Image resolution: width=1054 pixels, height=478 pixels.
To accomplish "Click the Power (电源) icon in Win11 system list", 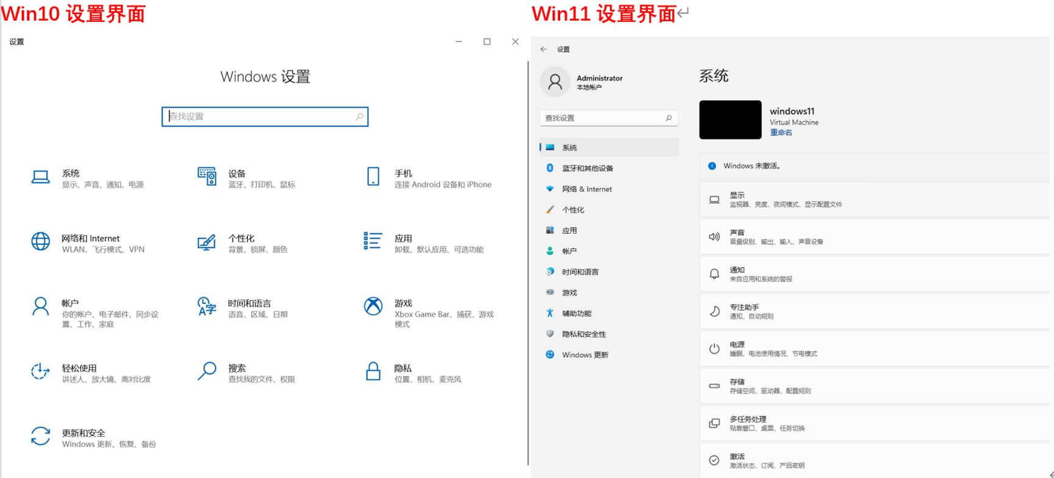I will (x=715, y=349).
